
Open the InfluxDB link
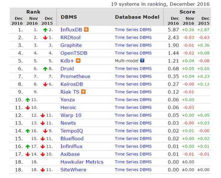pos(71,30)
